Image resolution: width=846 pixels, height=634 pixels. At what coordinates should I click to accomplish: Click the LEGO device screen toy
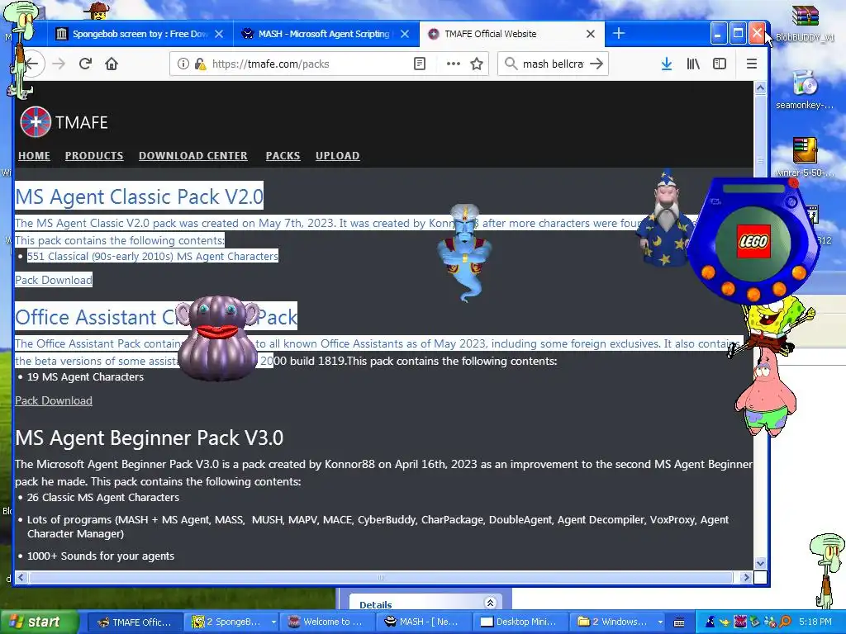[753, 240]
